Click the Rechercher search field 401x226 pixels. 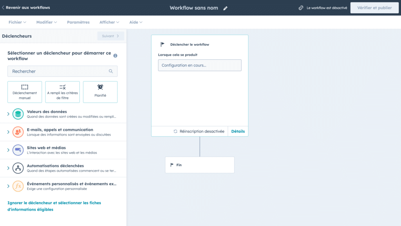[x=59, y=71]
